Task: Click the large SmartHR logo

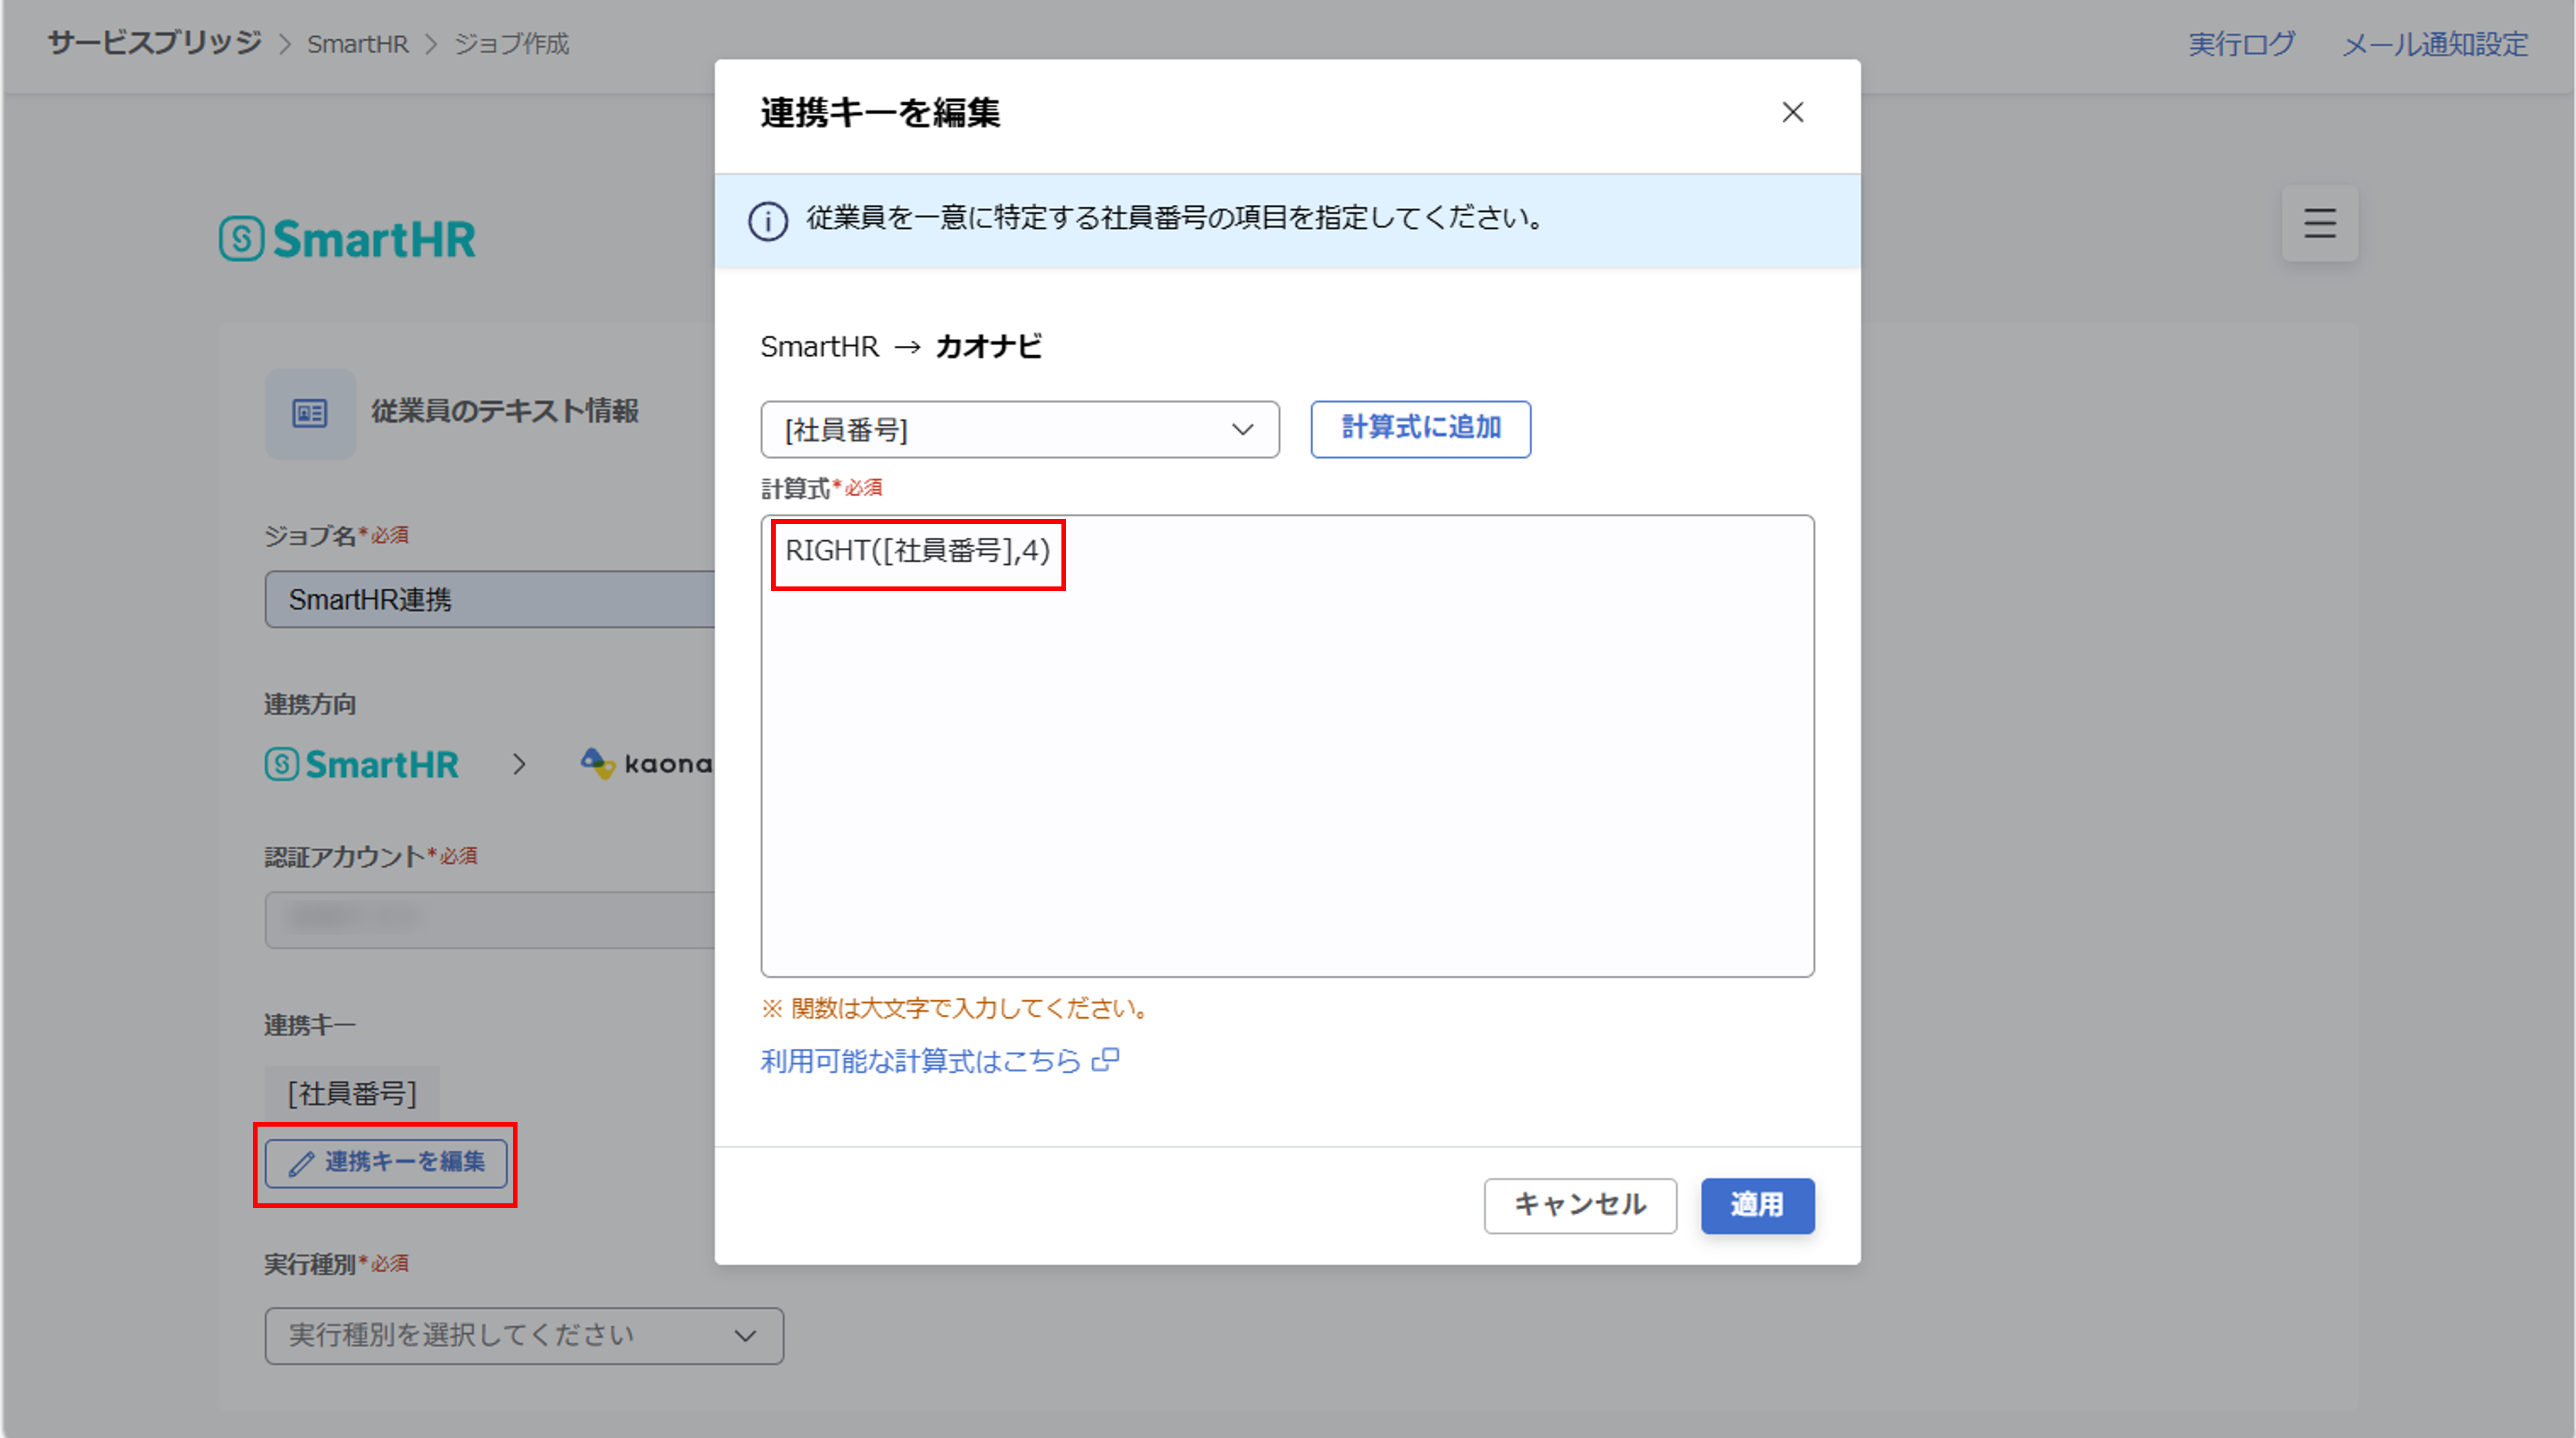Action: click(348, 239)
